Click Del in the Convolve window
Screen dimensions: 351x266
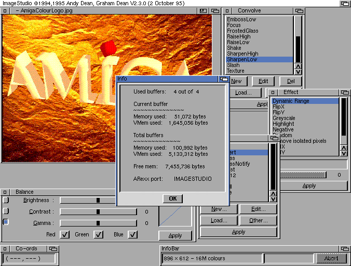(291, 81)
